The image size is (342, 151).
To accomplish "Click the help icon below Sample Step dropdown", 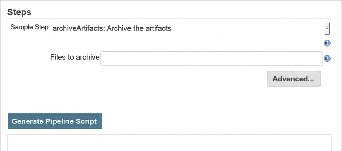I will click(327, 43).
